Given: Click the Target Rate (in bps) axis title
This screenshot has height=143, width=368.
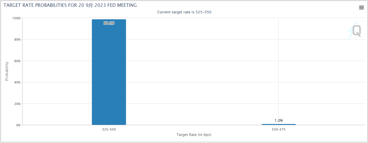Looking at the screenshot, I should (194, 134).
